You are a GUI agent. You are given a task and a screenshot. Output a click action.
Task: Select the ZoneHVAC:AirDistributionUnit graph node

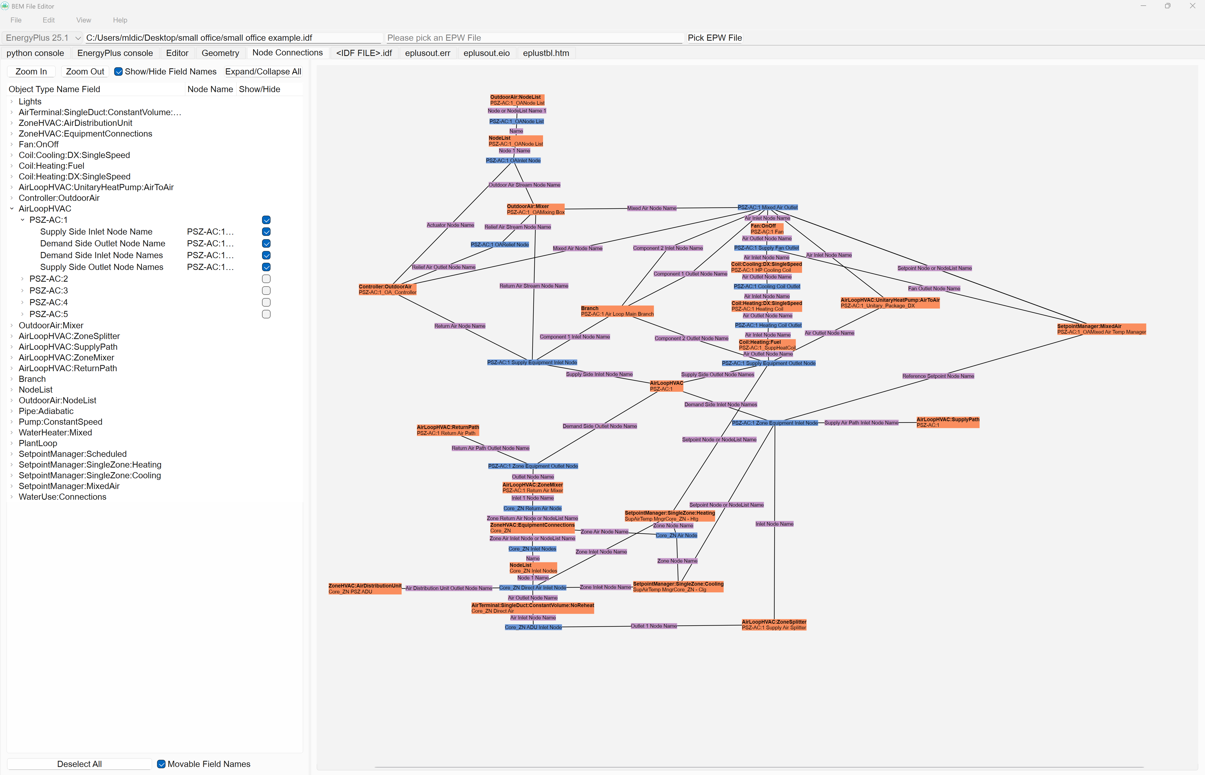click(365, 589)
